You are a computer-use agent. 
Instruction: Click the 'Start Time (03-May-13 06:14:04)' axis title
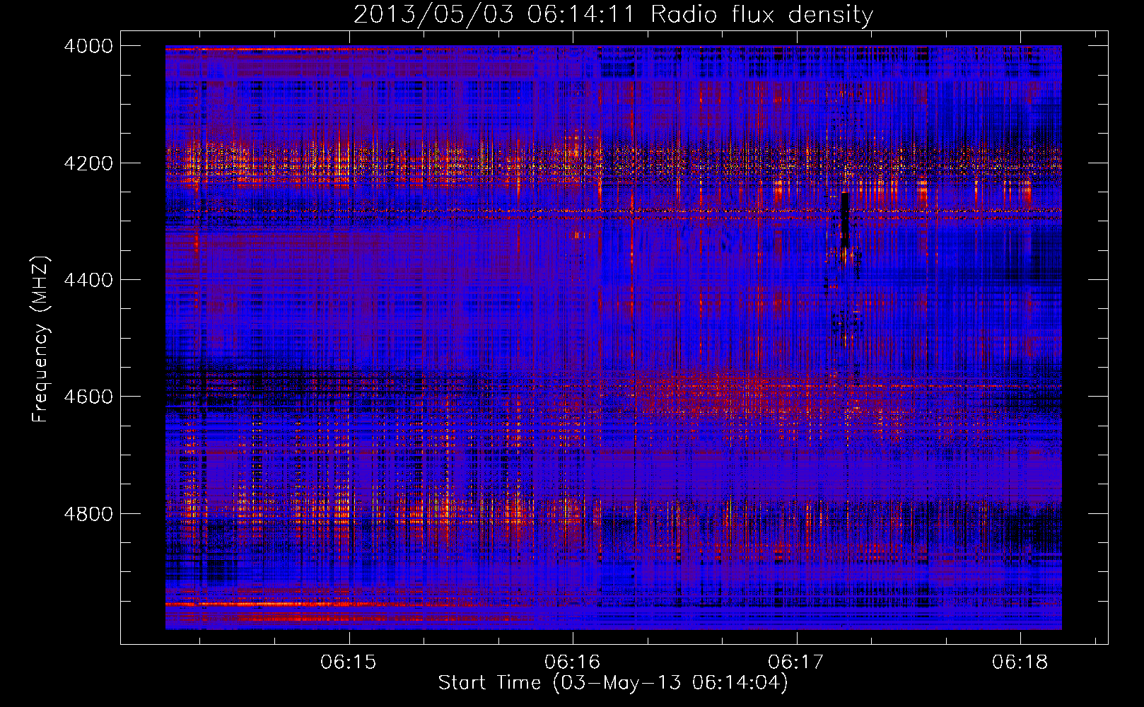coord(613,683)
